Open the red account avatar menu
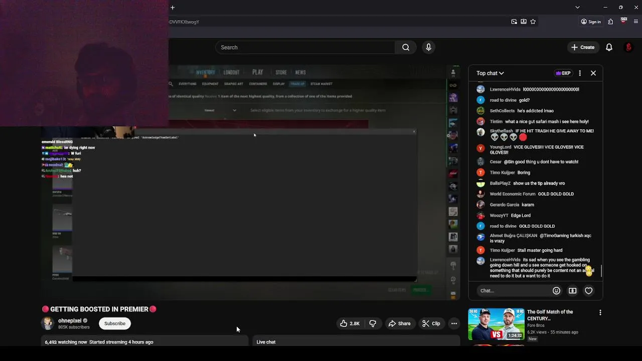This screenshot has height=361, width=642. click(x=628, y=47)
